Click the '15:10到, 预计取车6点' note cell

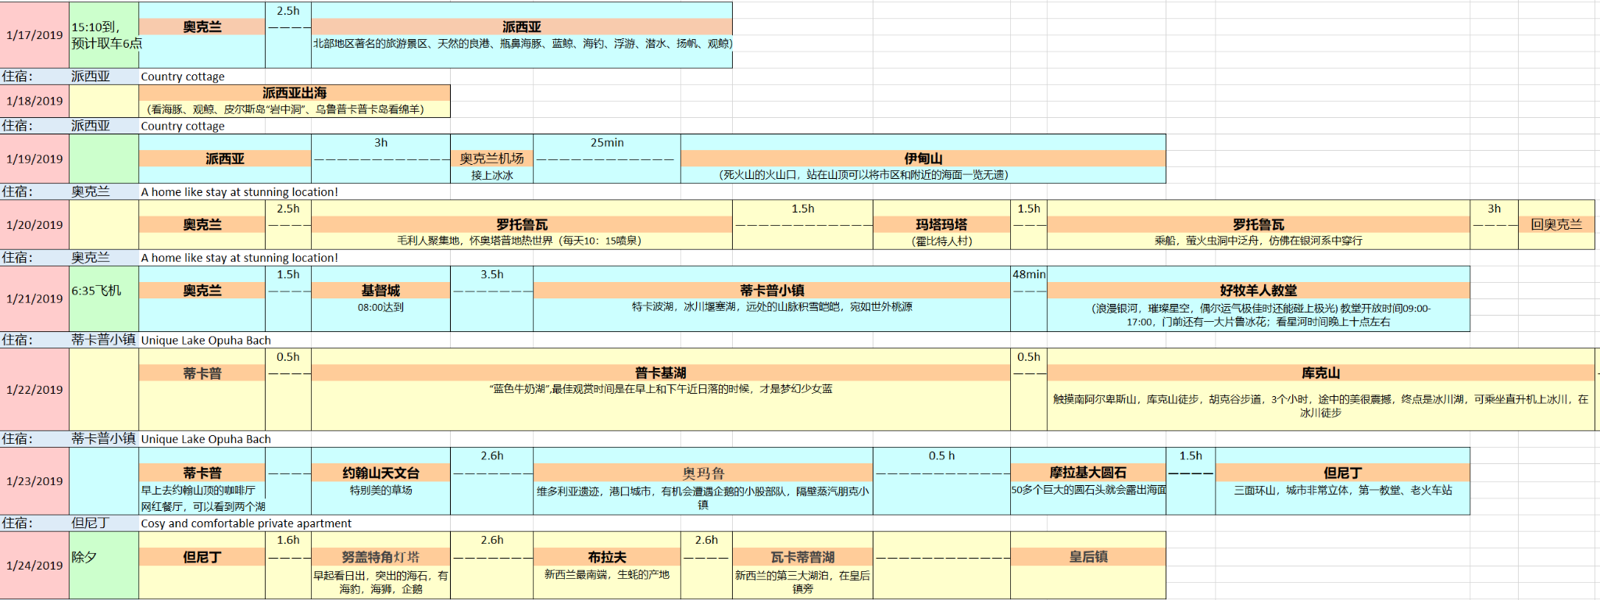(104, 35)
